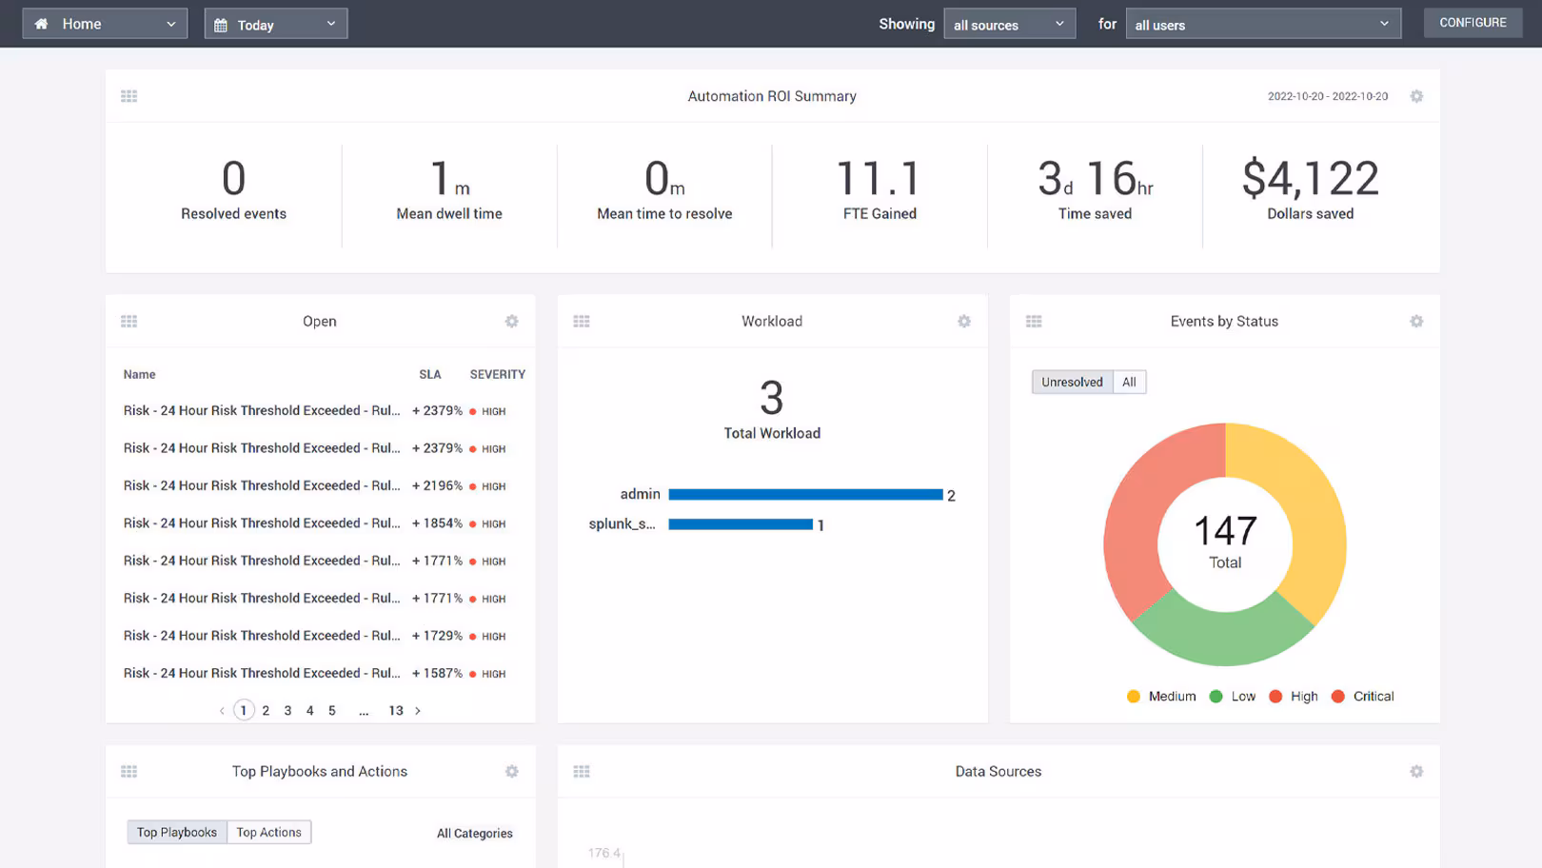Open Top Playbooks and Actions gear settings

(x=512, y=772)
